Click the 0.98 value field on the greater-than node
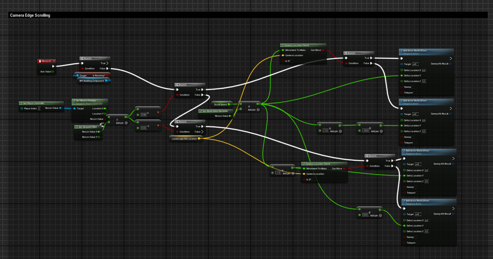Image resolution: width=493 pixels, height=259 pixels. 143,115
